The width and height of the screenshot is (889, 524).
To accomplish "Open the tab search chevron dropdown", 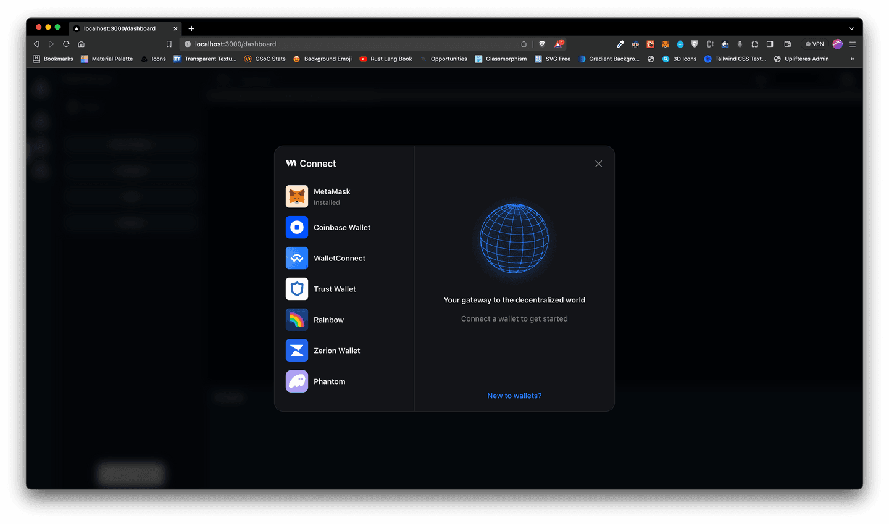I will (851, 28).
